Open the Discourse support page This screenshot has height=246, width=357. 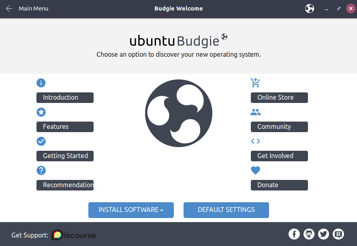click(x=73, y=235)
